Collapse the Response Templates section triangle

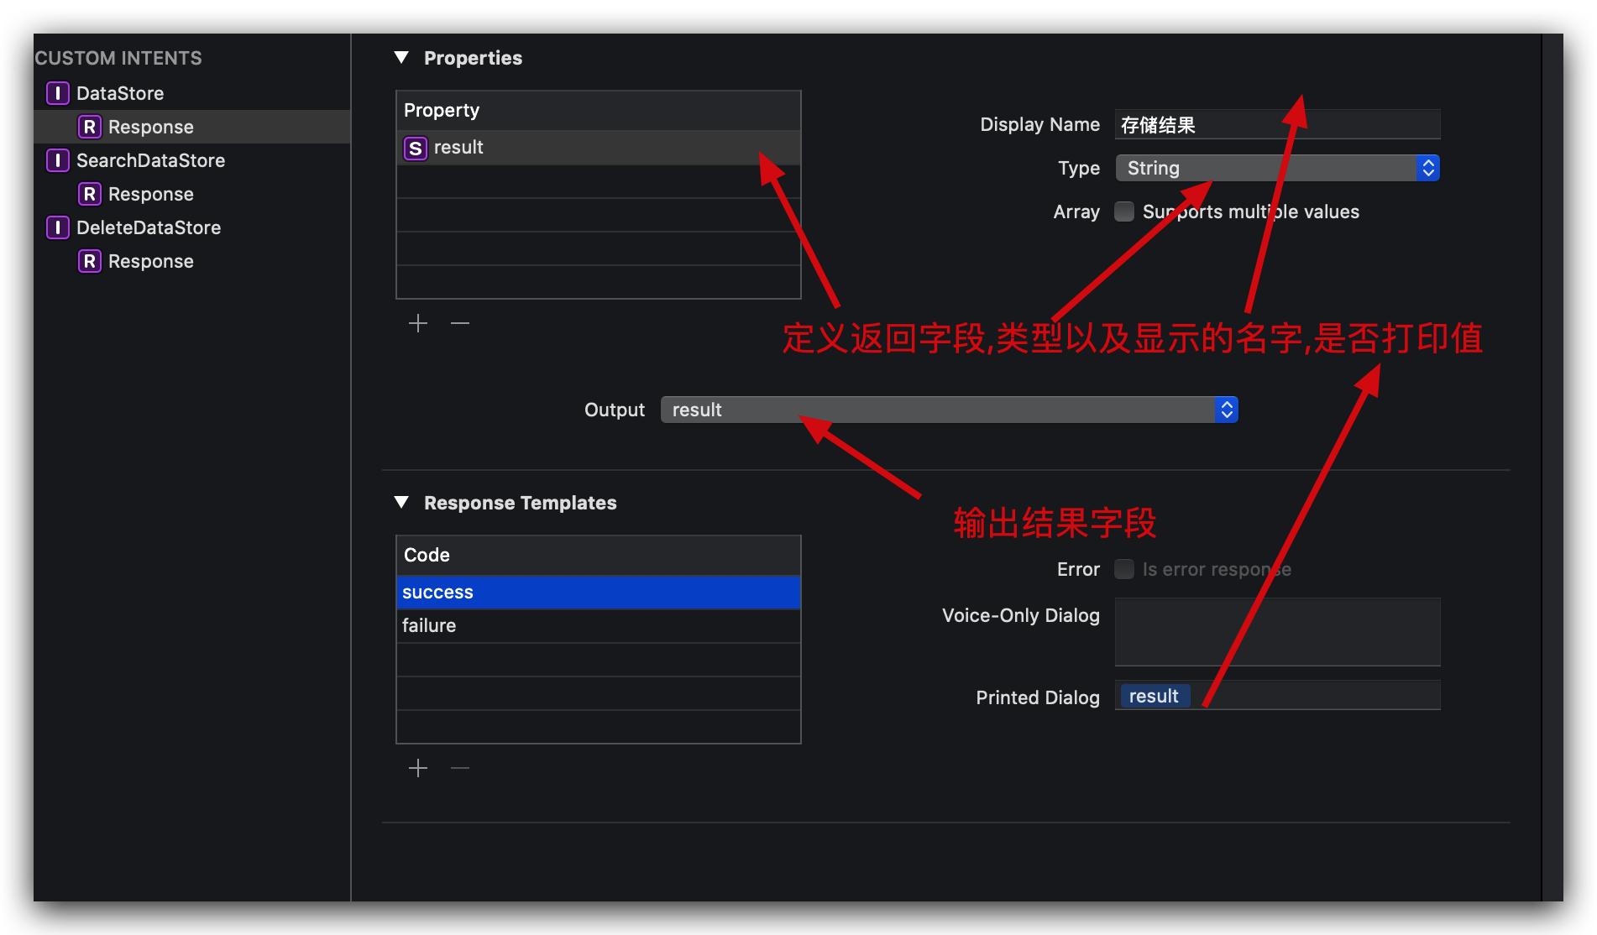coord(401,503)
